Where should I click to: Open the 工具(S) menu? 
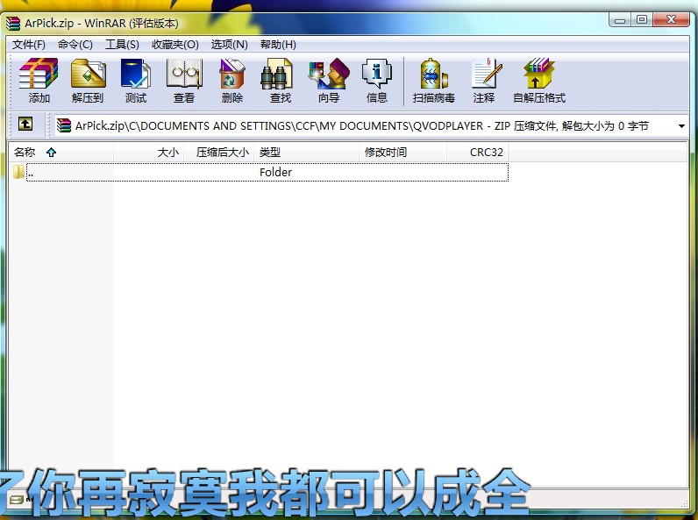click(122, 45)
